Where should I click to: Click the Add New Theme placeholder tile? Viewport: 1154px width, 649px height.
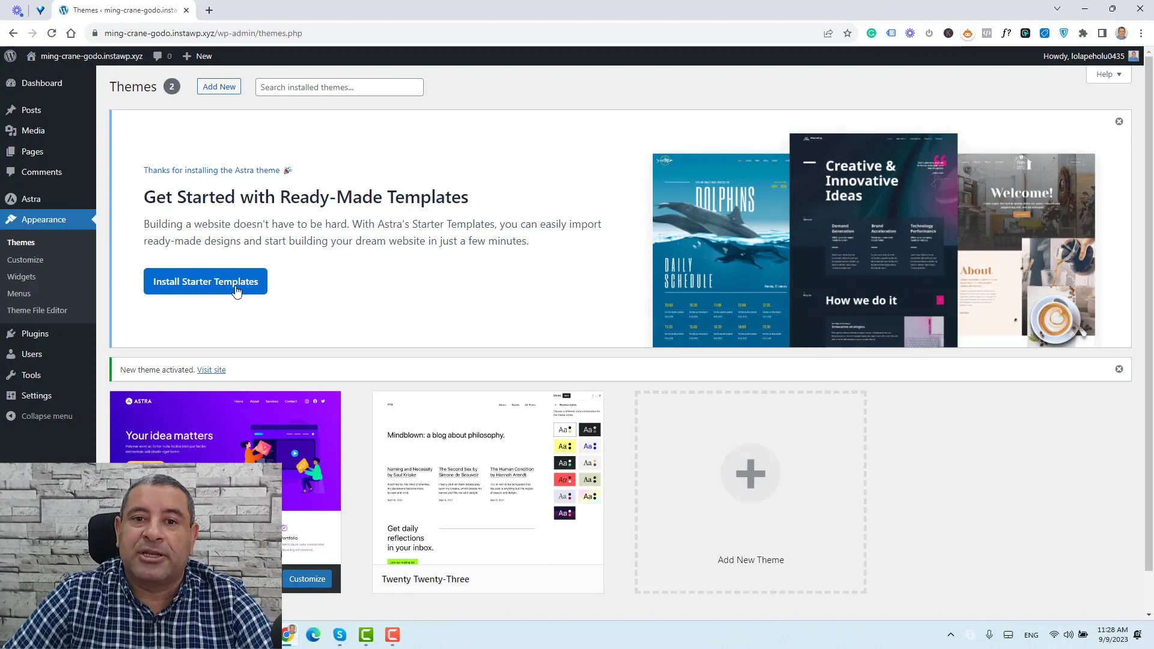coord(750,492)
